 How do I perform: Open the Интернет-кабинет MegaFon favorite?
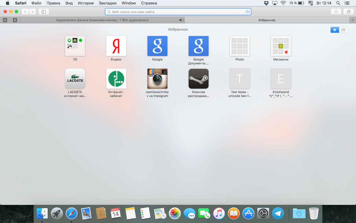pyautogui.click(x=116, y=79)
